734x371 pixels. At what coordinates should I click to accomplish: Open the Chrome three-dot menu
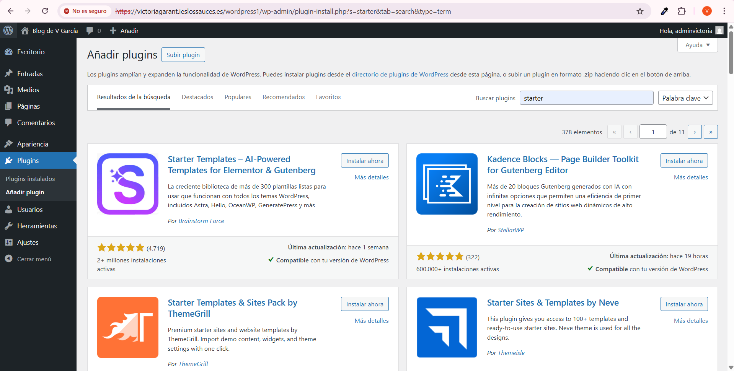[x=724, y=11]
